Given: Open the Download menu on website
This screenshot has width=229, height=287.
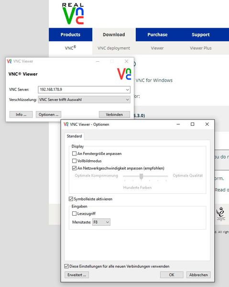Looking at the screenshot, I should [x=114, y=34].
